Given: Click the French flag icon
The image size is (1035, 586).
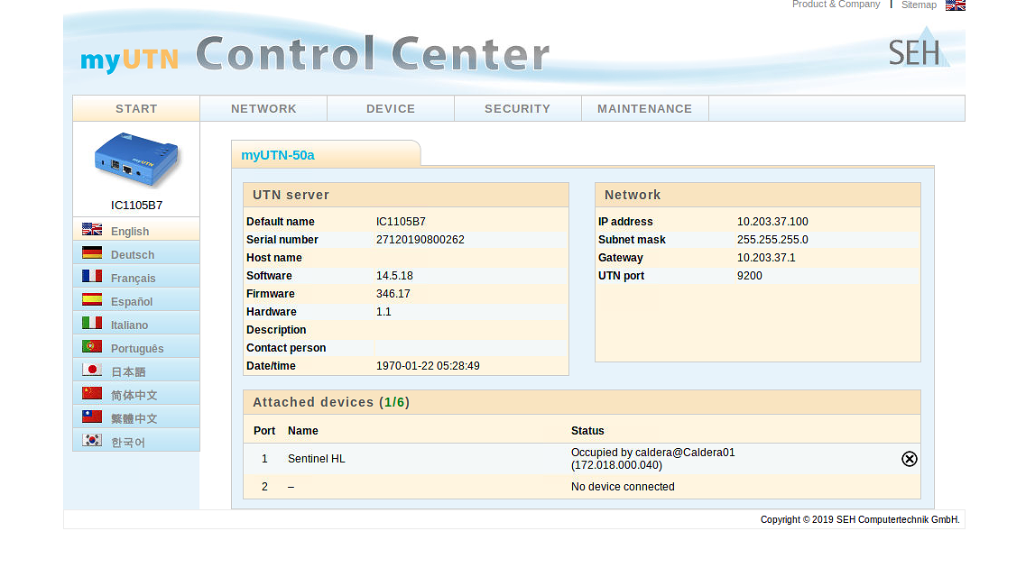Looking at the screenshot, I should (91, 277).
